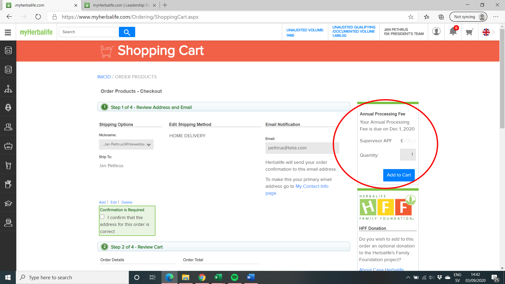The width and height of the screenshot is (505, 284).
Task: Open a new browser tab
Action: (165, 5)
